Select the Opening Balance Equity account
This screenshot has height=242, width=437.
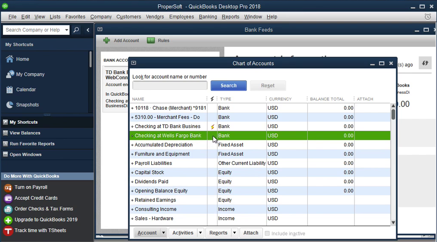(x=260, y=190)
